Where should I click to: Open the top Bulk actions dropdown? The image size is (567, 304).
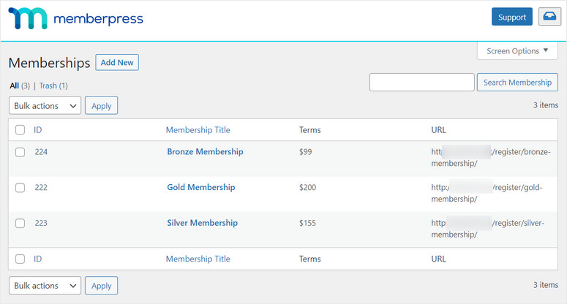coord(45,105)
